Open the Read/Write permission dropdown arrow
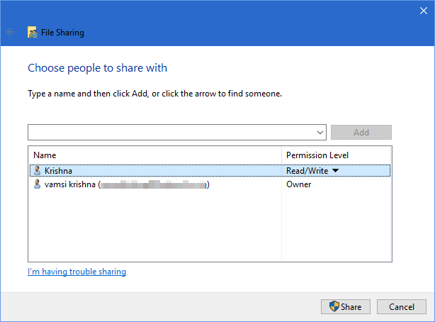 coord(335,170)
